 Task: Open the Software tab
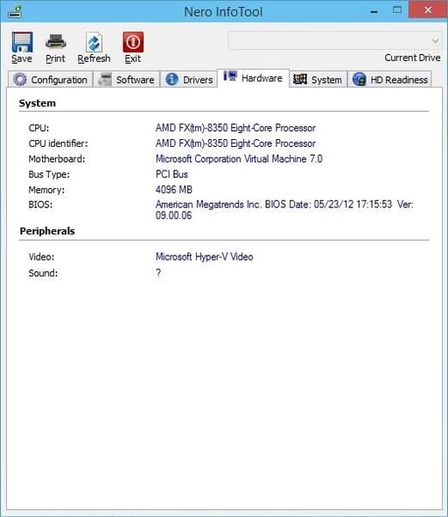(127, 80)
